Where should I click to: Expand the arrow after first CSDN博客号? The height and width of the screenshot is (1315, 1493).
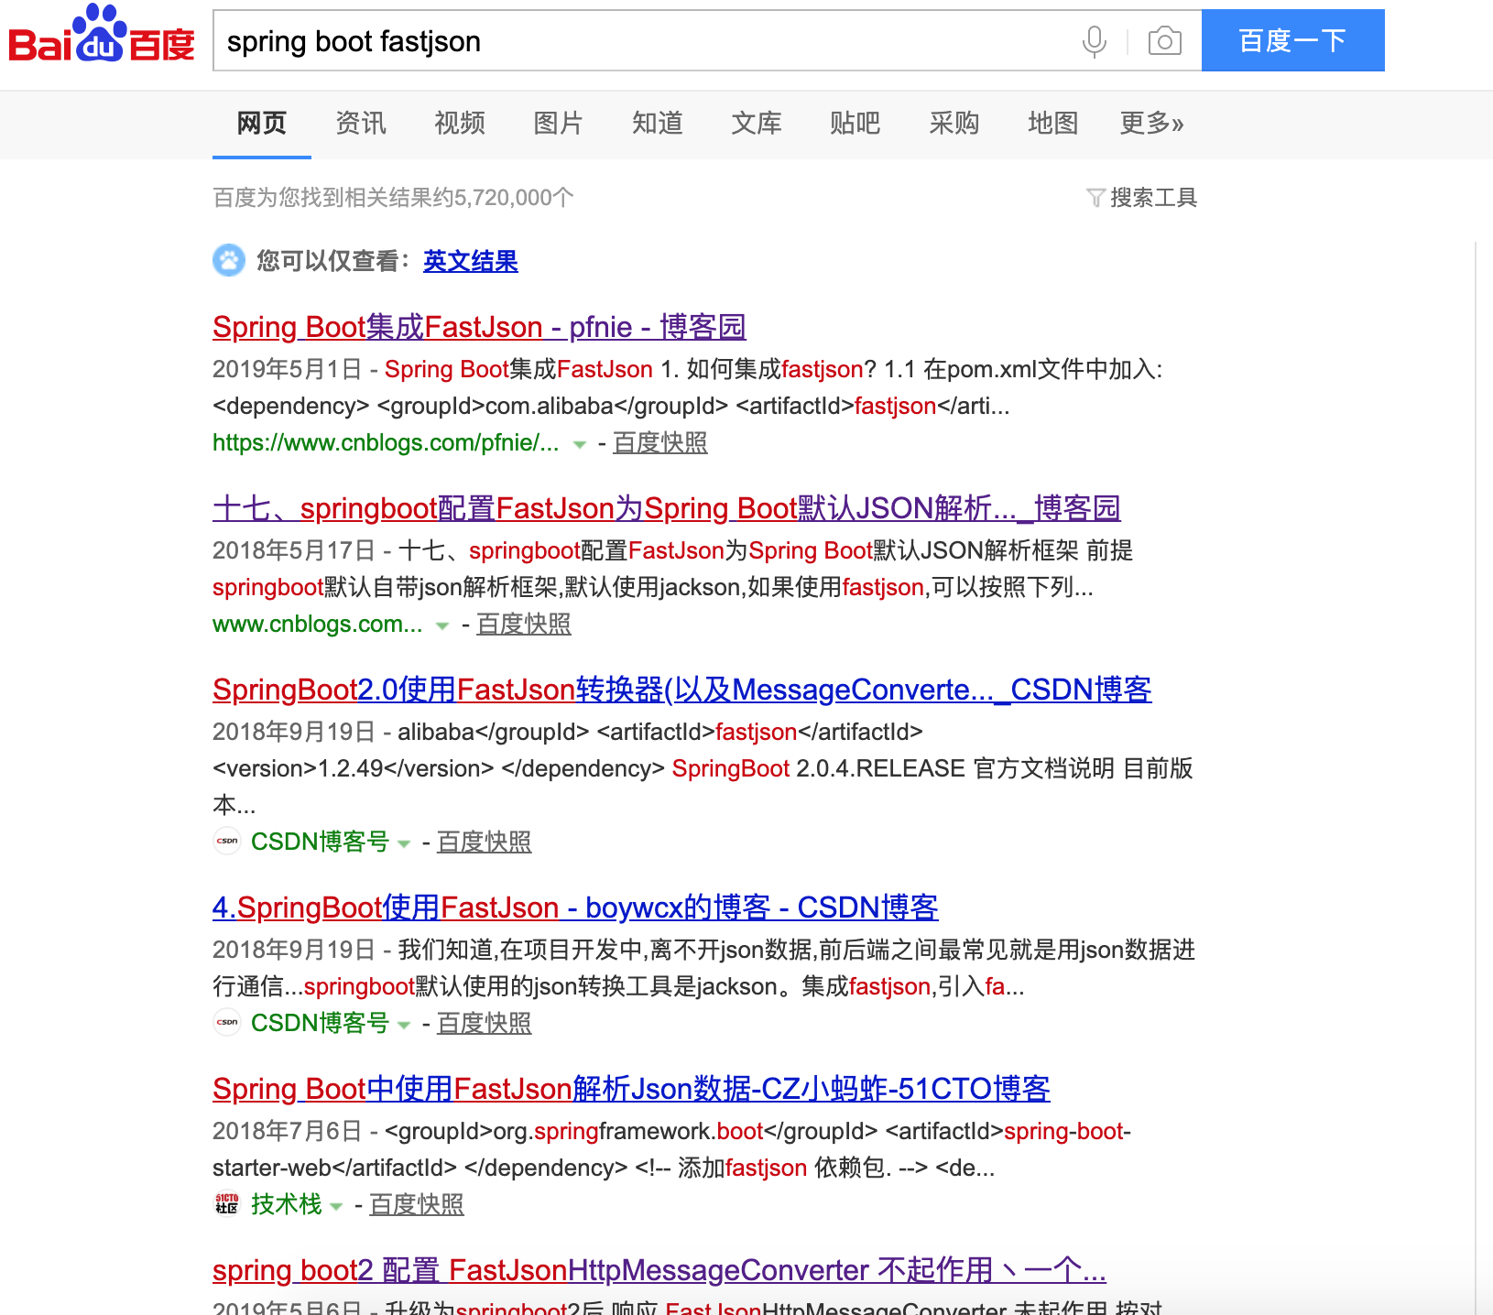click(404, 844)
